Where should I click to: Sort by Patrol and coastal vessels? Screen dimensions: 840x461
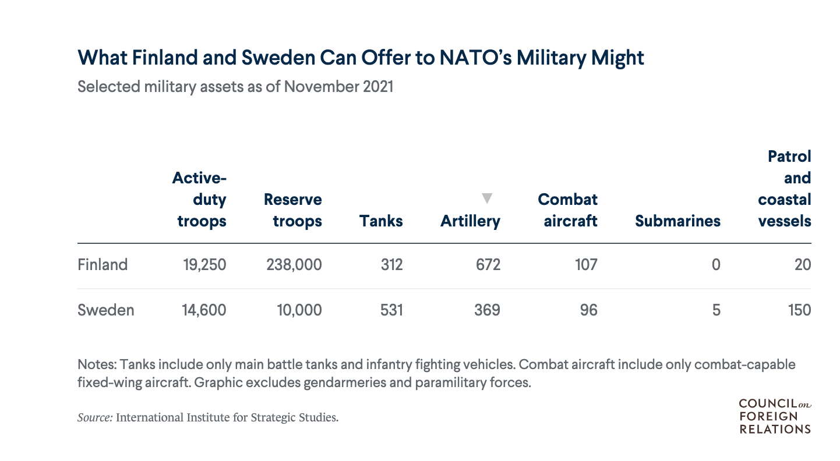click(x=785, y=189)
